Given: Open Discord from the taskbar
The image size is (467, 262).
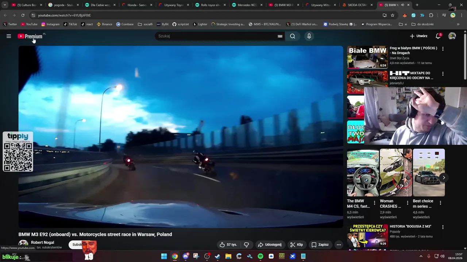Looking at the screenshot, I should [186, 257].
